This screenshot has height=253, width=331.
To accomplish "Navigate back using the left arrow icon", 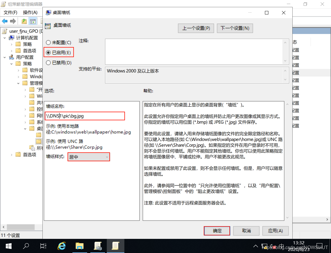I will click(4, 21).
